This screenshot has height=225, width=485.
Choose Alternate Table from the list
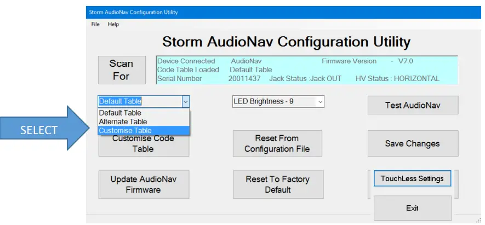pyautogui.click(x=144, y=122)
